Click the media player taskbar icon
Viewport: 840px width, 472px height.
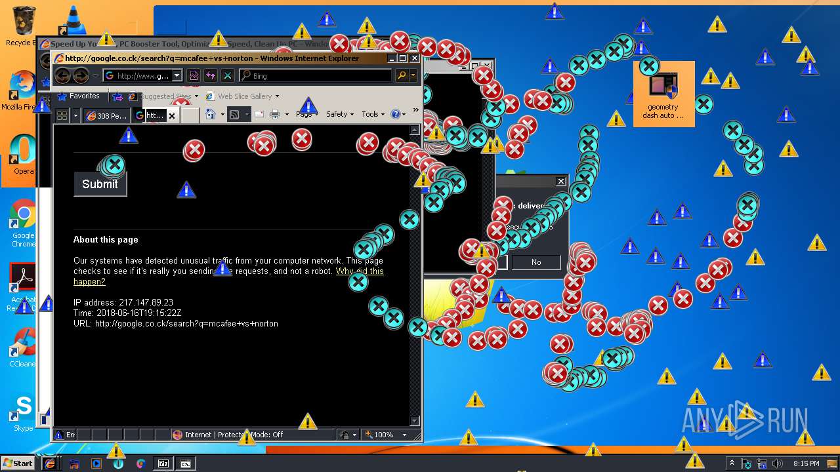(x=96, y=463)
